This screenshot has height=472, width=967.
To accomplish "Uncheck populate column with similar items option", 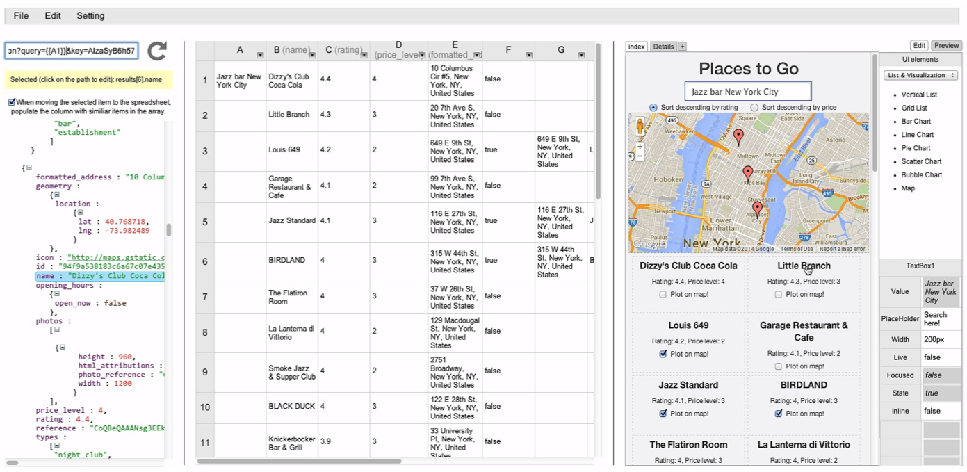I will point(12,102).
